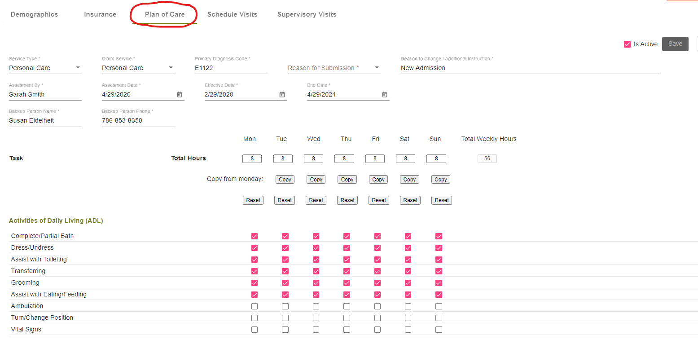This screenshot has width=698, height=344.
Task: Enable Ambulation for Monday
Action: tap(255, 306)
